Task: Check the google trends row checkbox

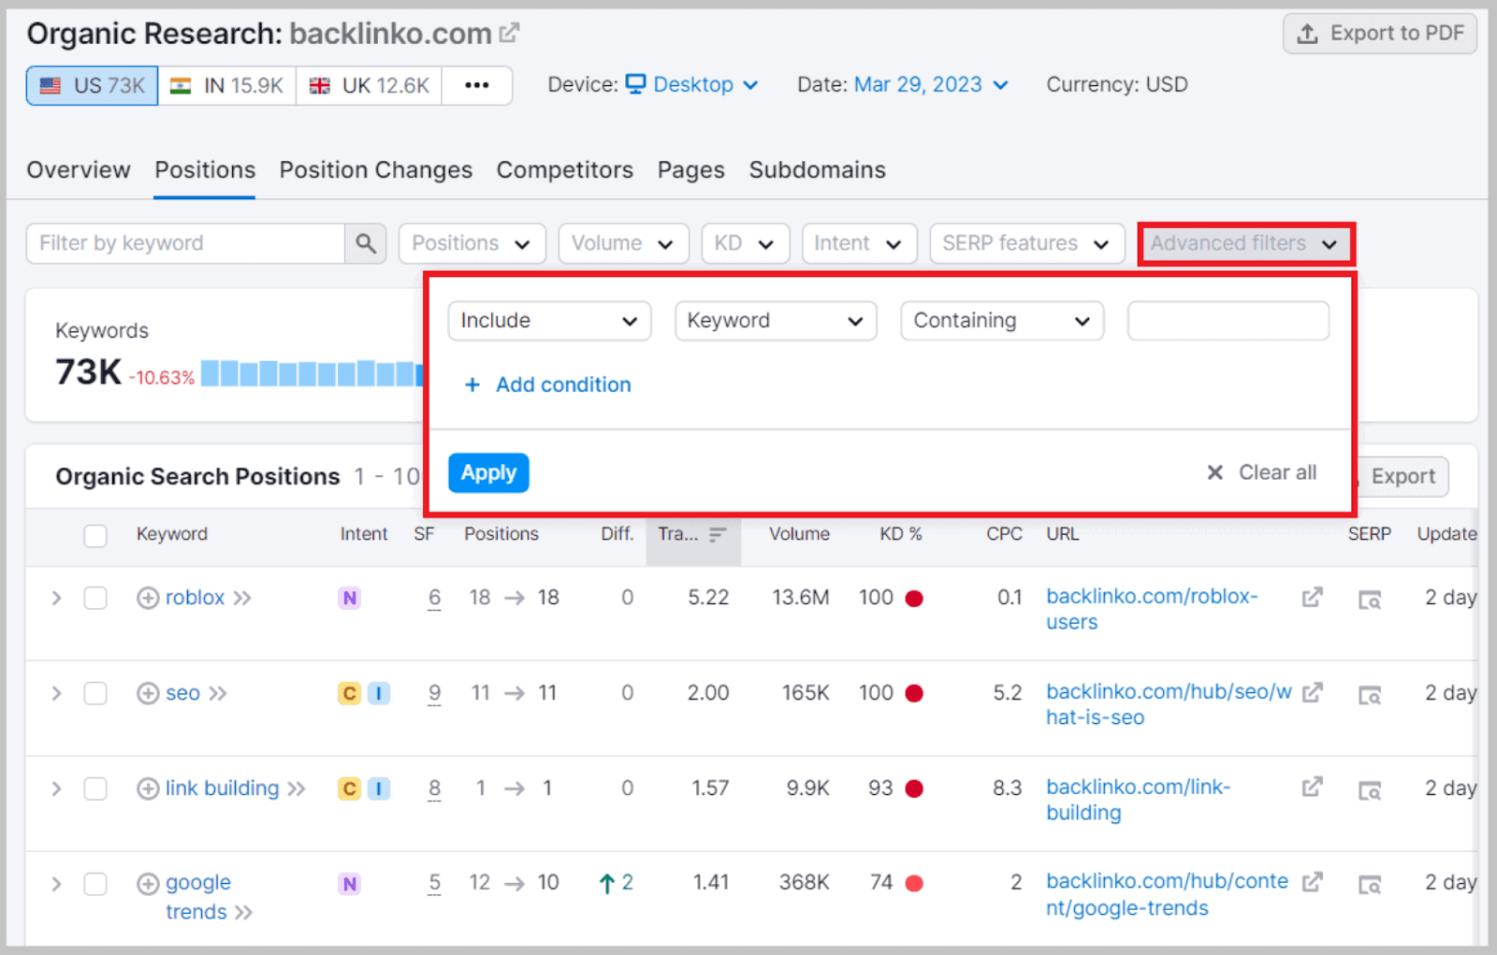Action: 95,884
